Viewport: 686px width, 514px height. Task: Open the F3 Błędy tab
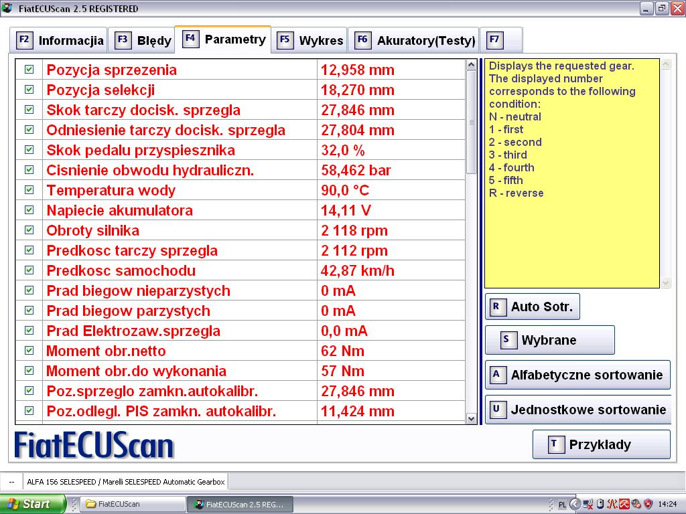[142, 40]
